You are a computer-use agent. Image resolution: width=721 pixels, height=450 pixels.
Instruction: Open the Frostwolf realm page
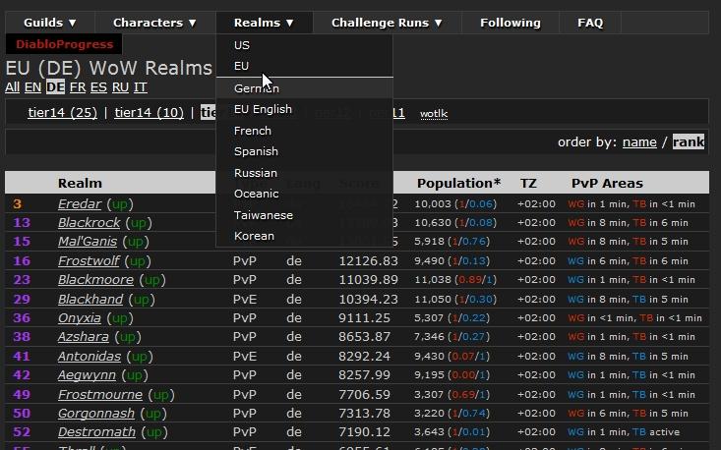89,261
